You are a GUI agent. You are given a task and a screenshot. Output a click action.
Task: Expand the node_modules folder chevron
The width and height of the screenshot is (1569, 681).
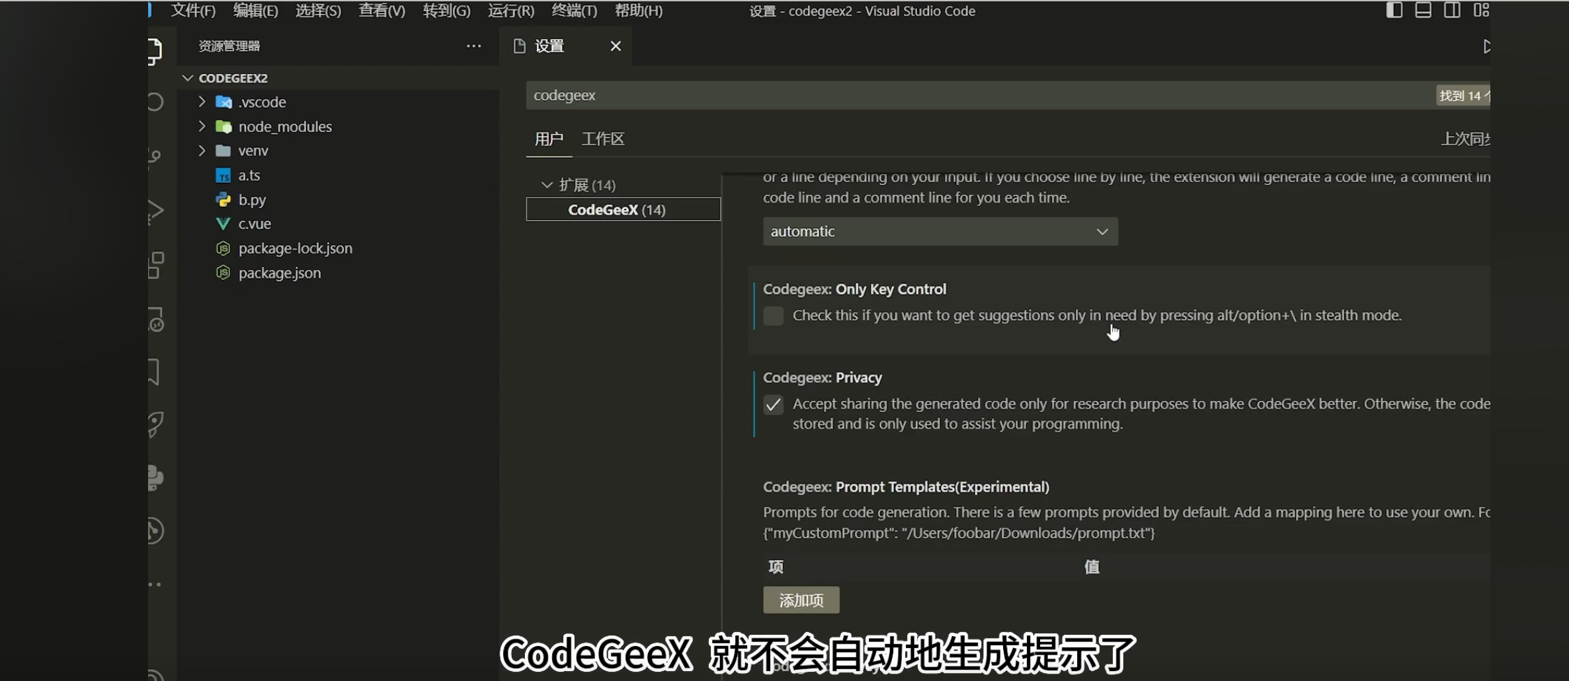(202, 126)
